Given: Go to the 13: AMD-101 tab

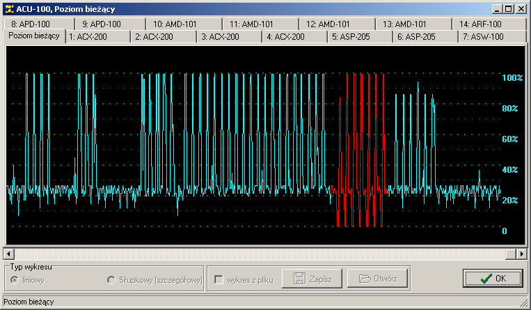Looking at the screenshot, I should coord(413,24).
